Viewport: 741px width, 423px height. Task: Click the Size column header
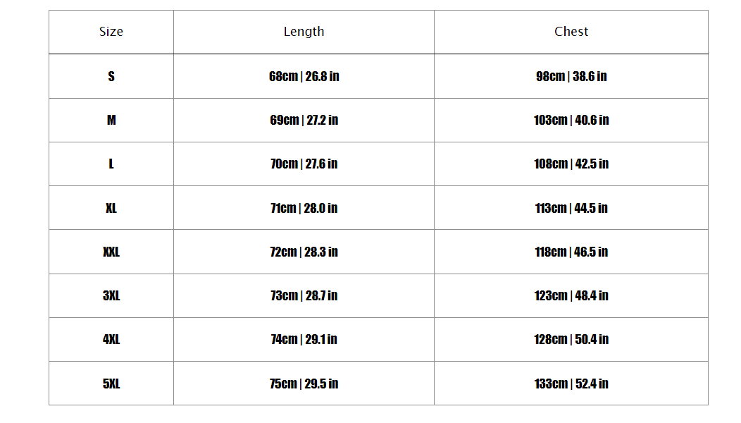(111, 32)
